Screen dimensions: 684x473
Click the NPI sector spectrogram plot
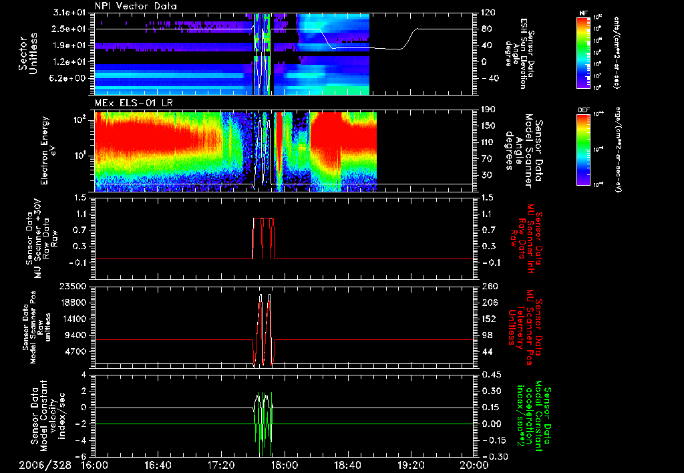pos(284,54)
